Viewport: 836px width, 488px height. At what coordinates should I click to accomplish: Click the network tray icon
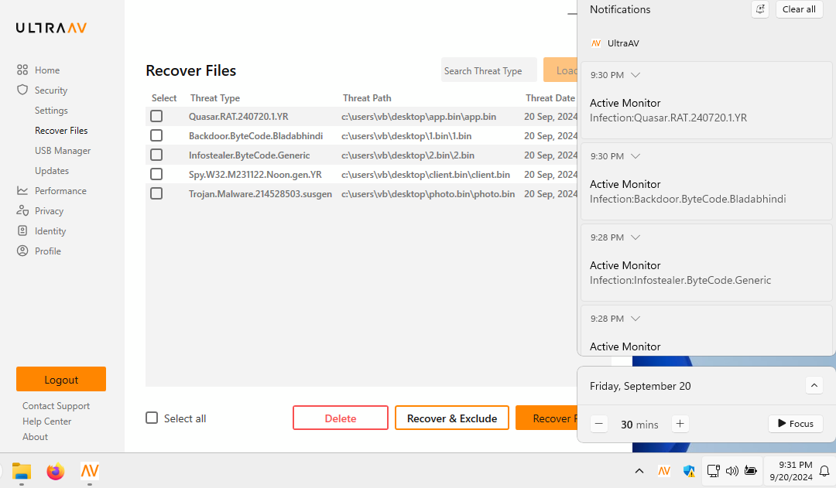[714, 471]
